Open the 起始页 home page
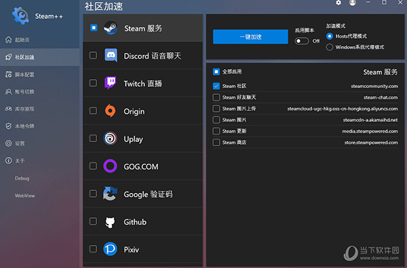The image size is (407, 268). click(x=40, y=40)
